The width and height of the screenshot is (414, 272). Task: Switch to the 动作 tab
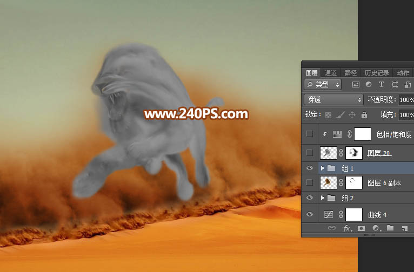pos(403,73)
